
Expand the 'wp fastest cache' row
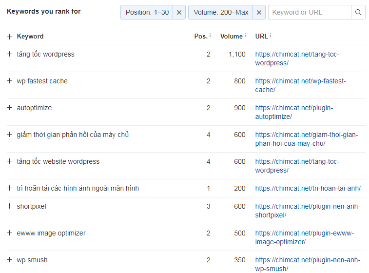9,81
